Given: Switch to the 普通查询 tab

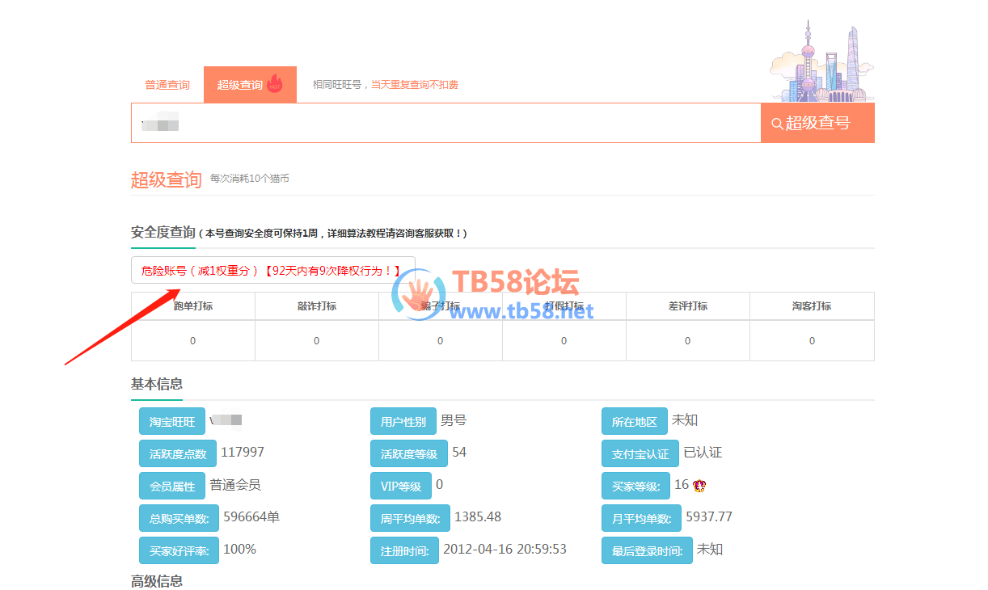Looking at the screenshot, I should pyautogui.click(x=167, y=83).
